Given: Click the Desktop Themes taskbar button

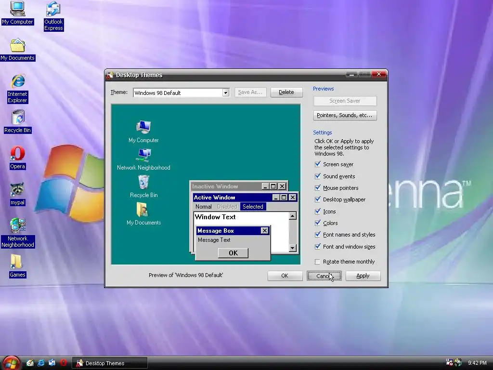Looking at the screenshot, I should point(110,363).
